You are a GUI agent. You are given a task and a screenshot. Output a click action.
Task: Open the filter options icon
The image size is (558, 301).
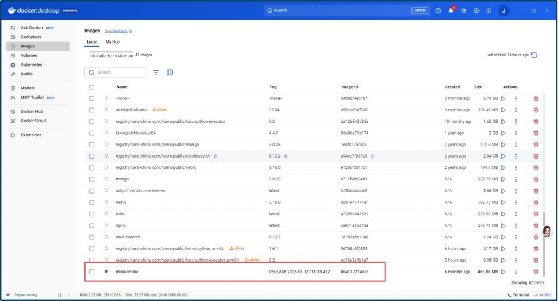click(x=156, y=73)
